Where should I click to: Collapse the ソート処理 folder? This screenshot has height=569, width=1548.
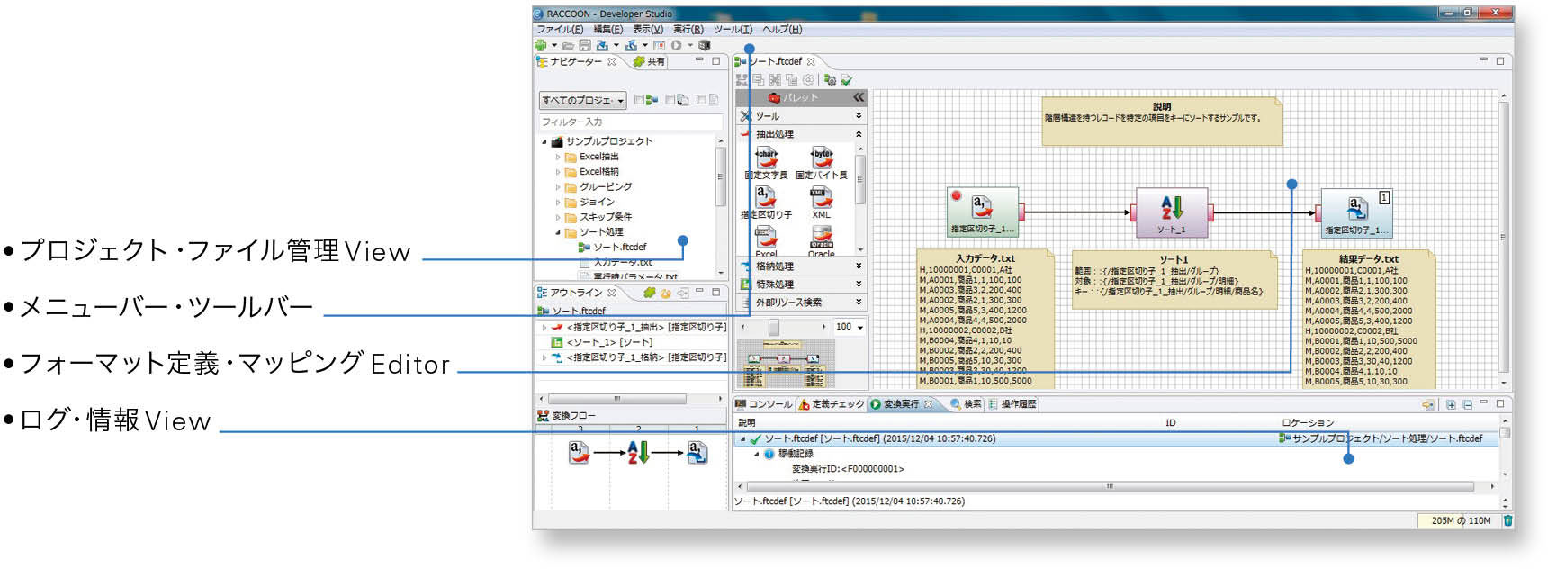pos(558,232)
